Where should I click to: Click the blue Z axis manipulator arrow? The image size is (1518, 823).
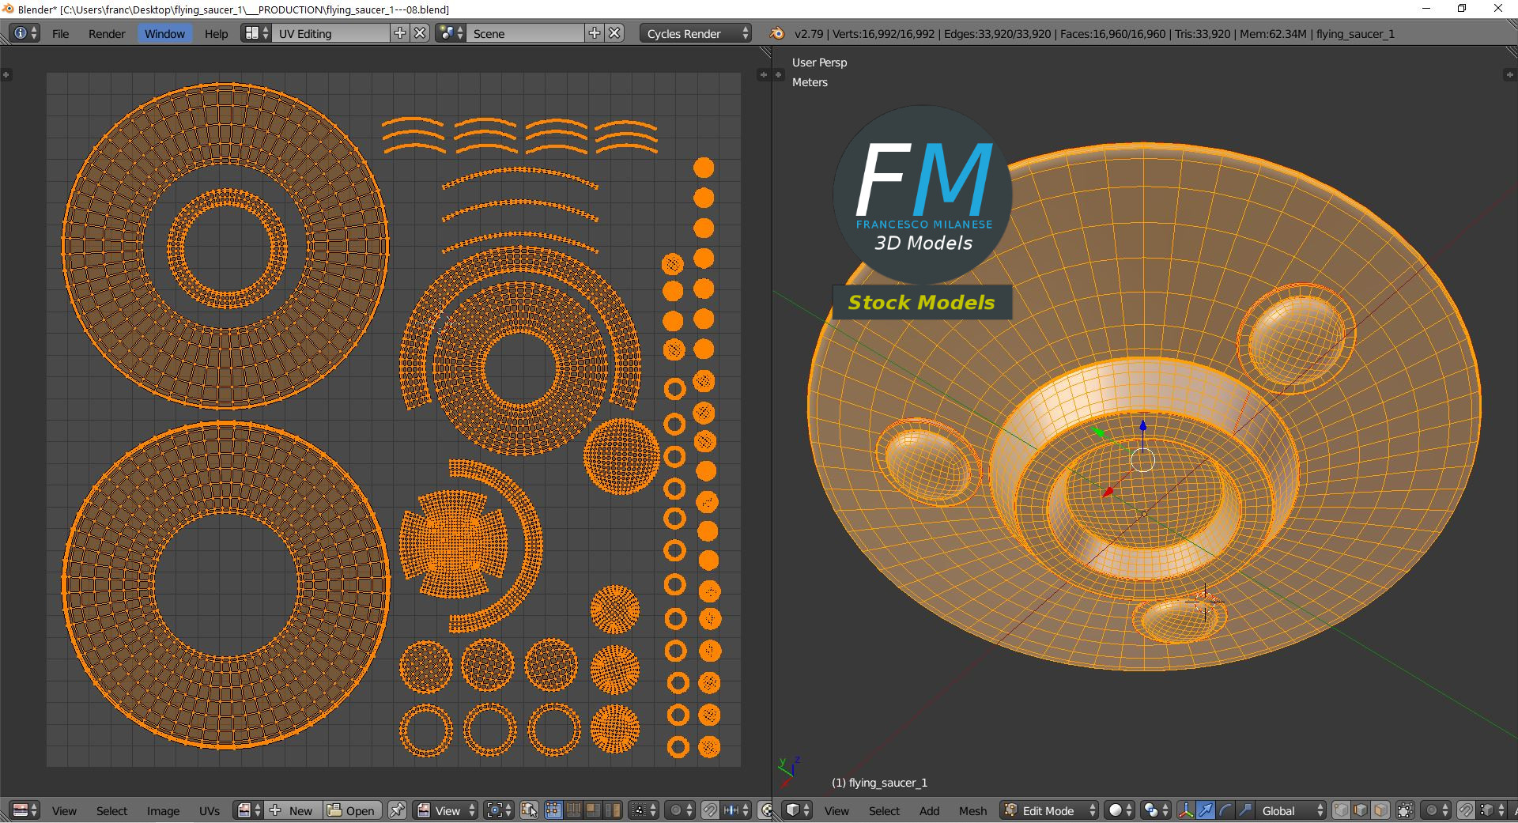1142,428
